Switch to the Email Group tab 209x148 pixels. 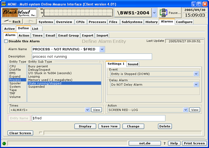point(68,35)
